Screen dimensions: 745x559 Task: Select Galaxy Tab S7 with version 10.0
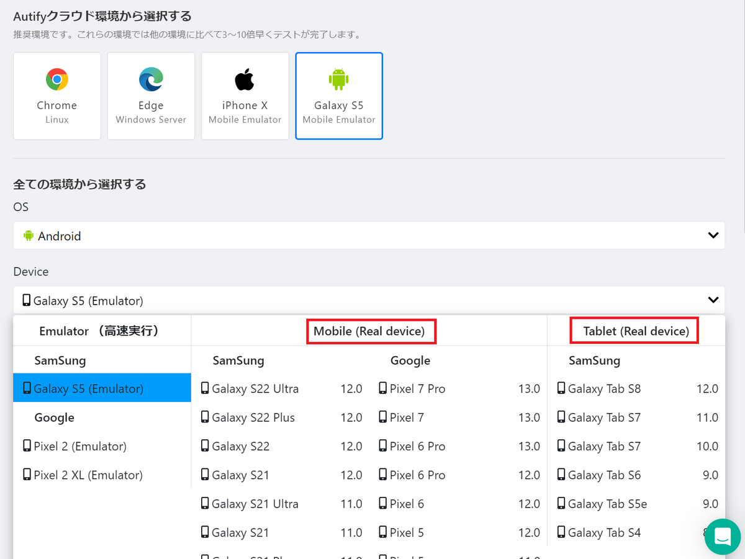637,446
